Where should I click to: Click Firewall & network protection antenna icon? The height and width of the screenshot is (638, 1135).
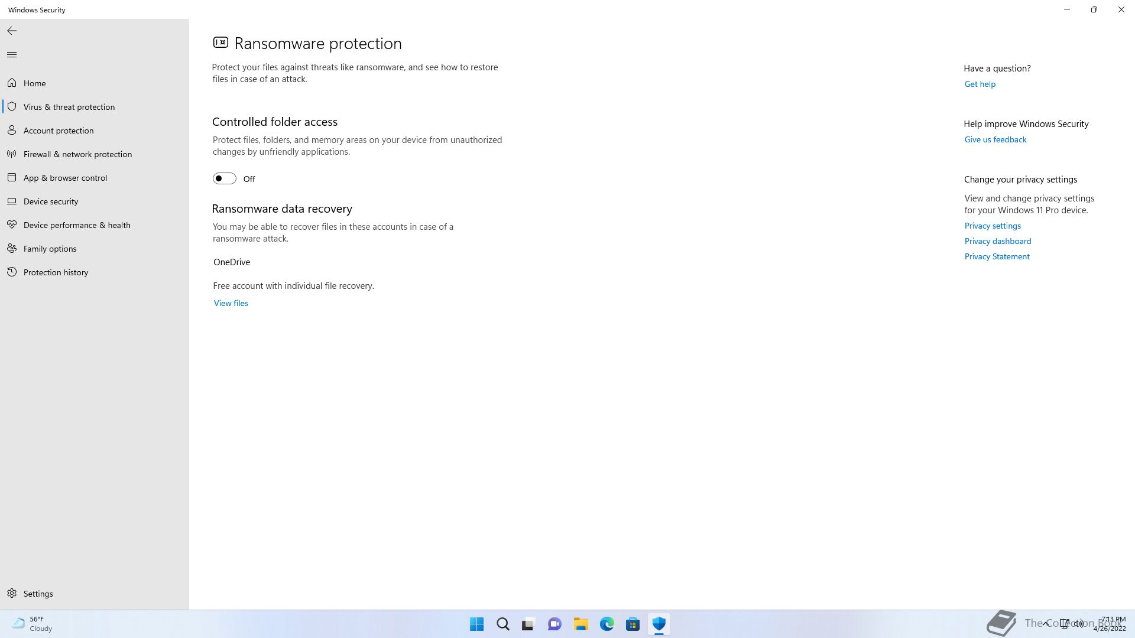[x=12, y=154]
